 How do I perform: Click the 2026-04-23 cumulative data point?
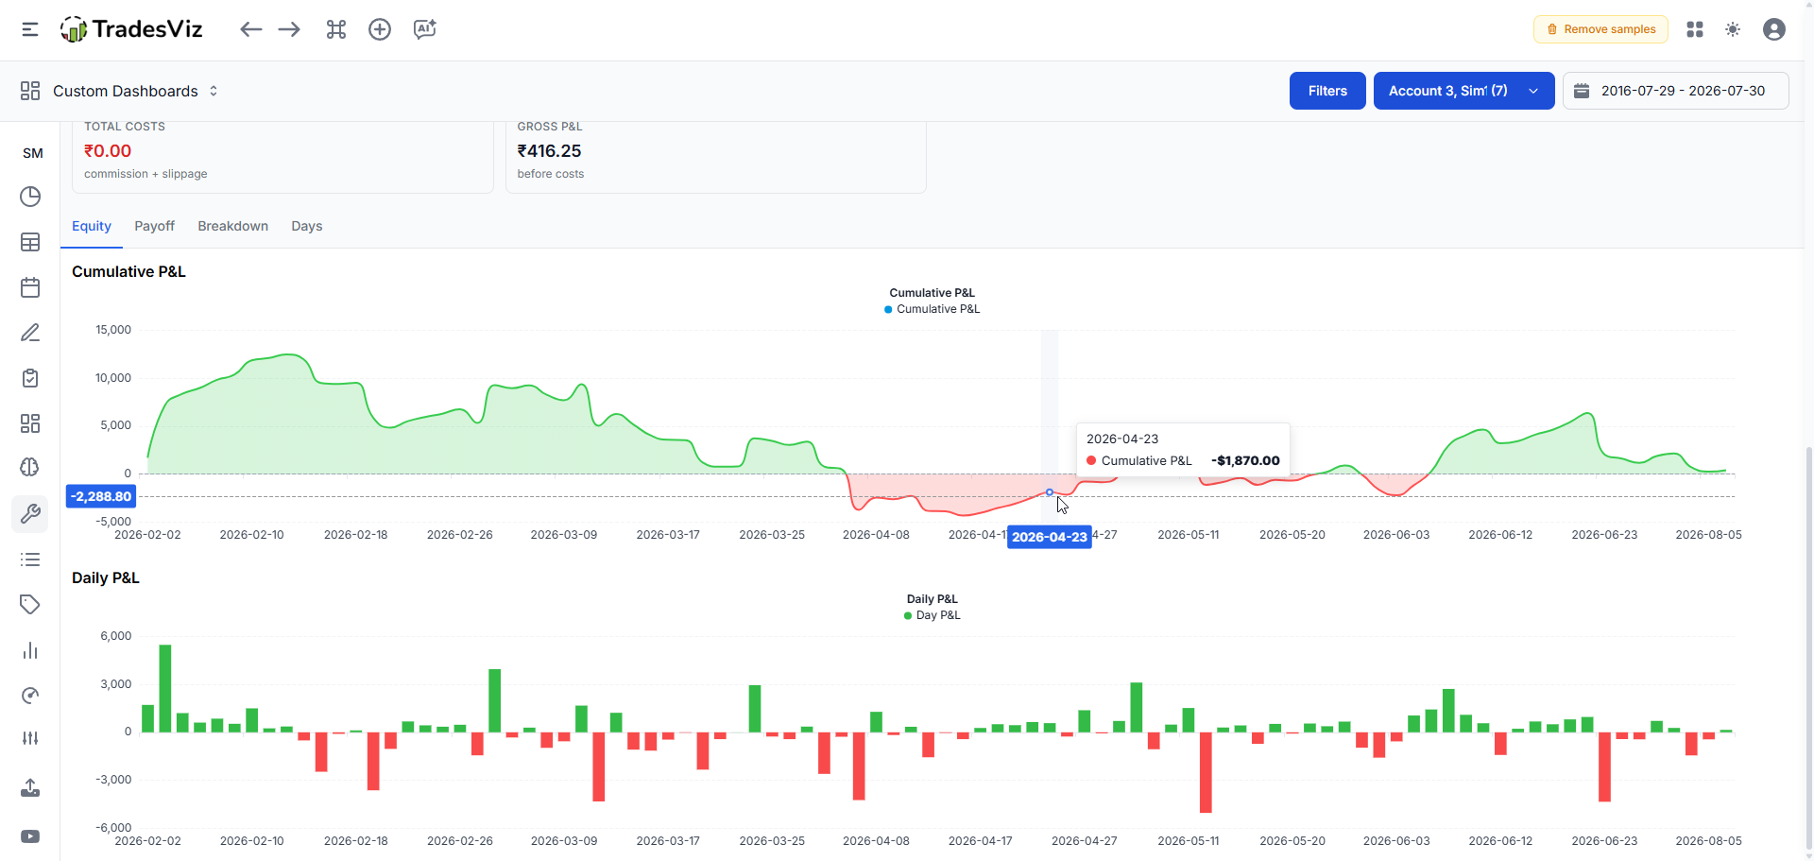click(1050, 492)
